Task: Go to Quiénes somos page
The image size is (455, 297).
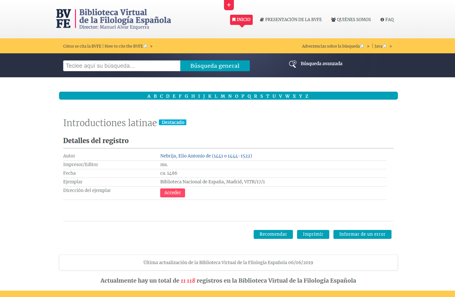Action: [x=351, y=19]
